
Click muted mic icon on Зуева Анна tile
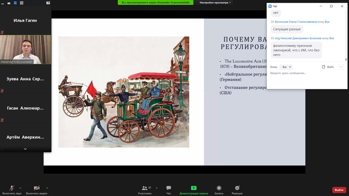click(x=2, y=91)
